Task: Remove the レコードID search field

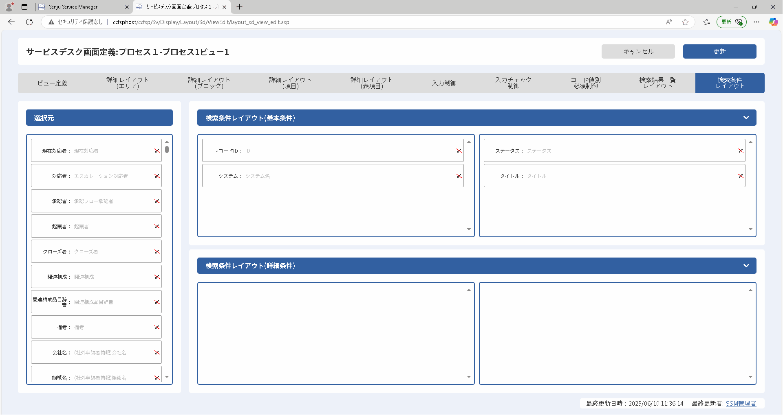Action: 459,151
